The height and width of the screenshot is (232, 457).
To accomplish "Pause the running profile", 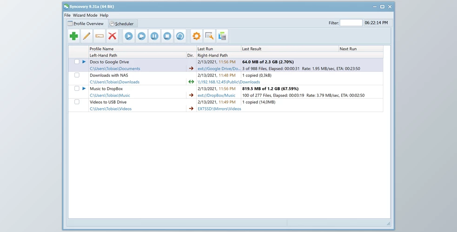I will (x=154, y=36).
